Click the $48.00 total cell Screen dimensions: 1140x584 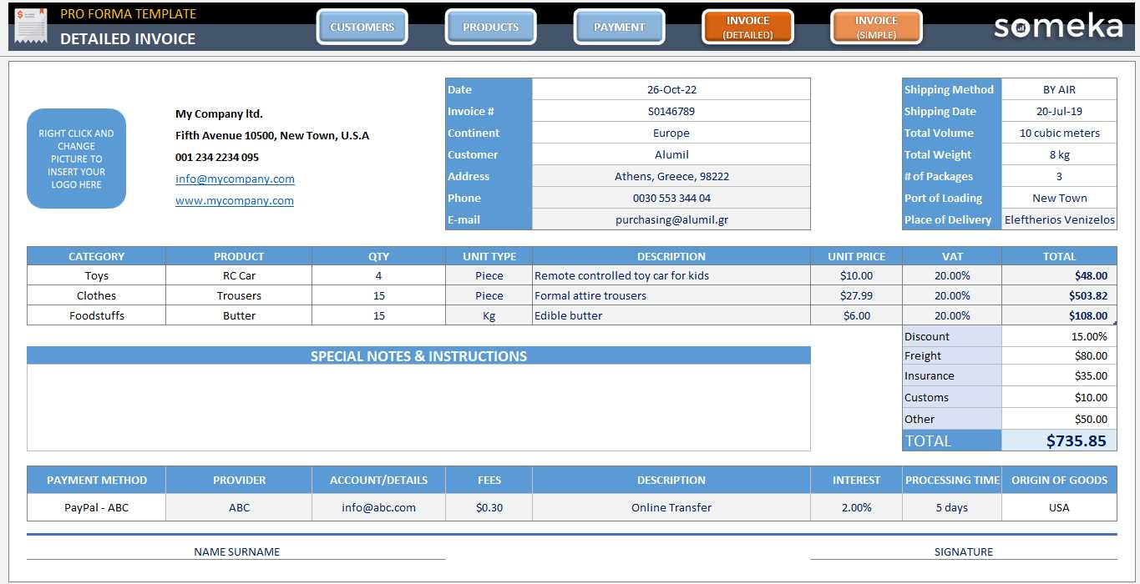(1059, 275)
